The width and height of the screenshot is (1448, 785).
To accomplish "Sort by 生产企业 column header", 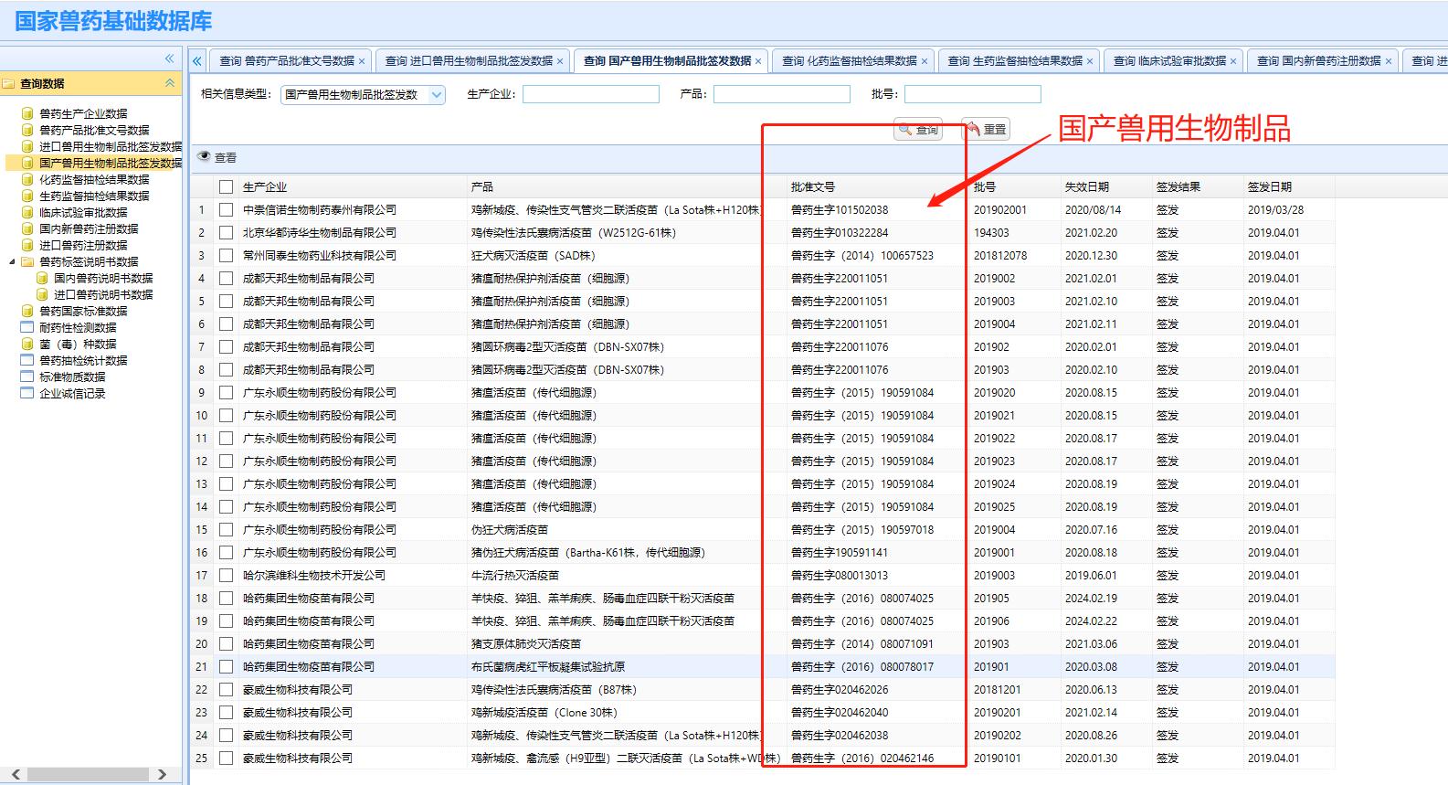I will [265, 186].
